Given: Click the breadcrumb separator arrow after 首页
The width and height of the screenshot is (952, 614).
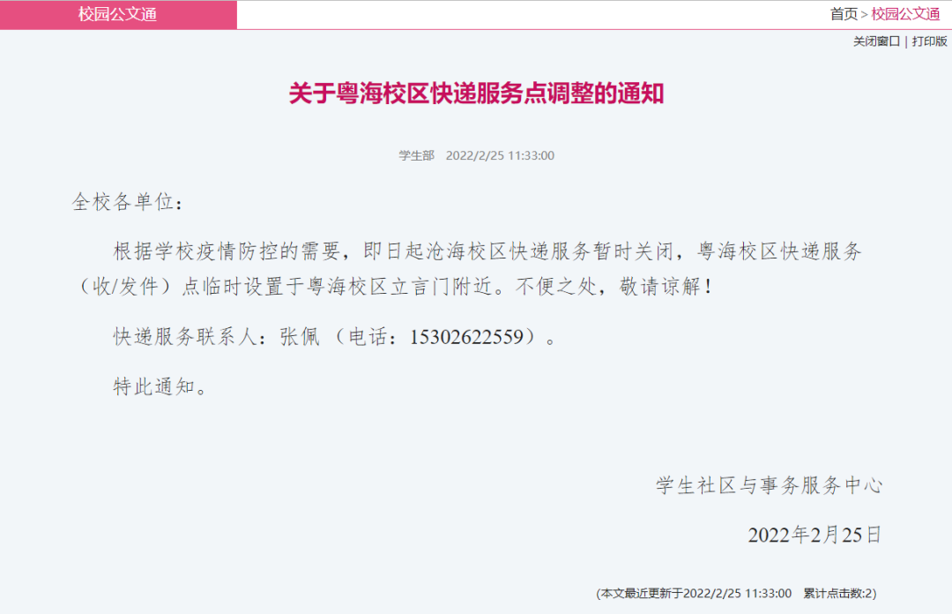Looking at the screenshot, I should tap(865, 15).
